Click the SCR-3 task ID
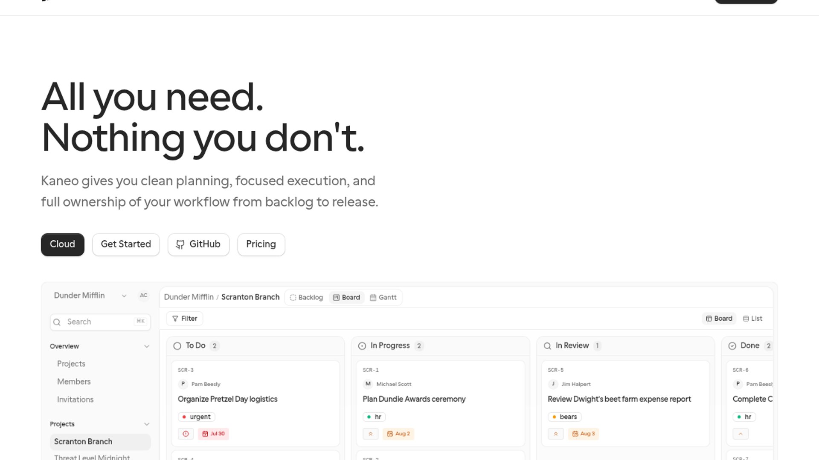This screenshot has width=819, height=460. pyautogui.click(x=186, y=370)
